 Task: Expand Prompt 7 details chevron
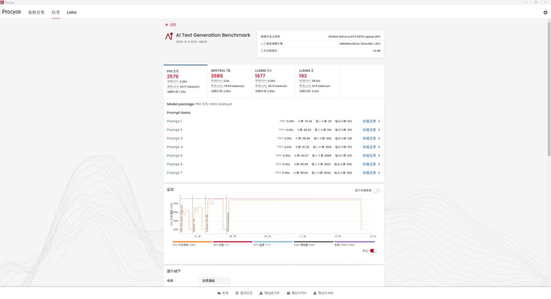(379, 173)
